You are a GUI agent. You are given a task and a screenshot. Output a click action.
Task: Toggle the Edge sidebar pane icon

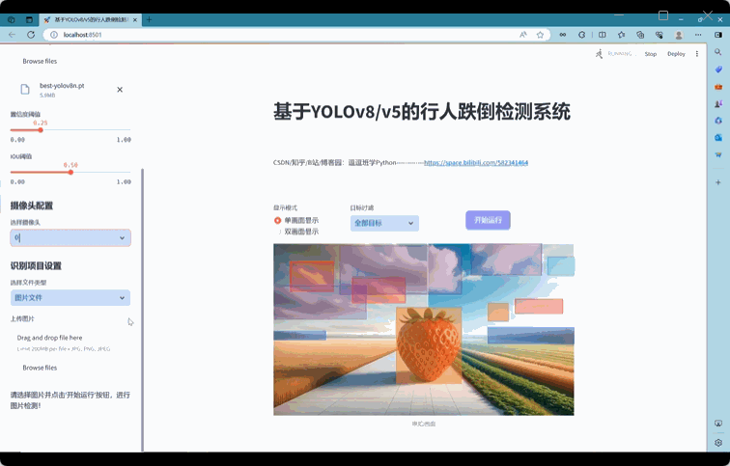[x=717, y=35]
